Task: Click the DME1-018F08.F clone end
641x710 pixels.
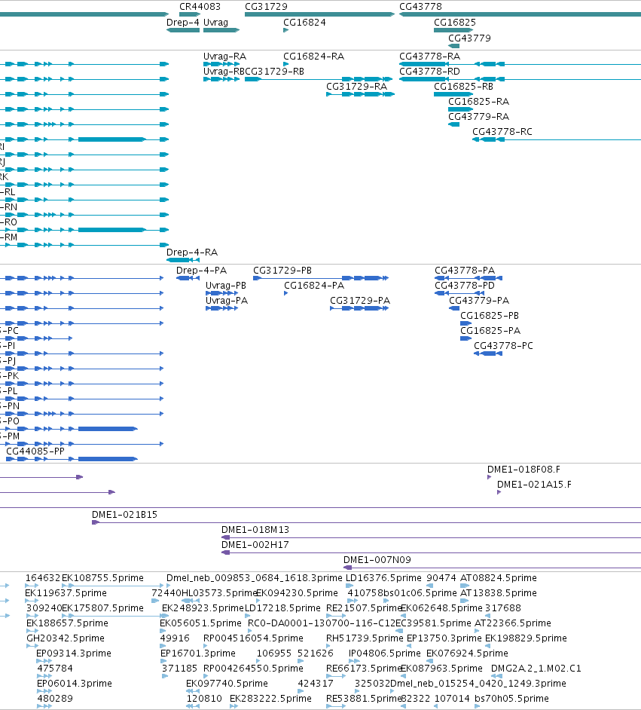Action: pyautogui.click(x=489, y=477)
